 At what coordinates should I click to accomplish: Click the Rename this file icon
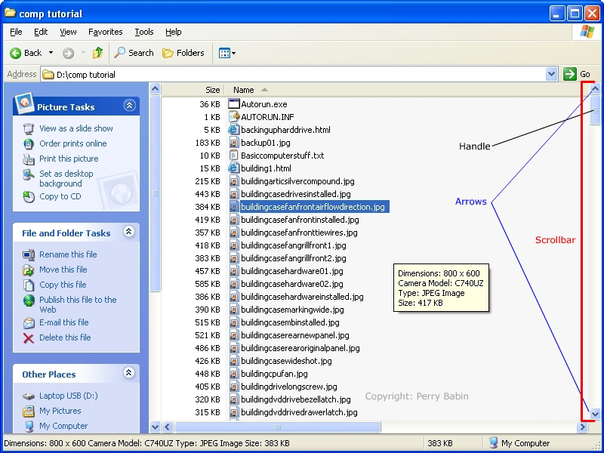[x=29, y=254]
